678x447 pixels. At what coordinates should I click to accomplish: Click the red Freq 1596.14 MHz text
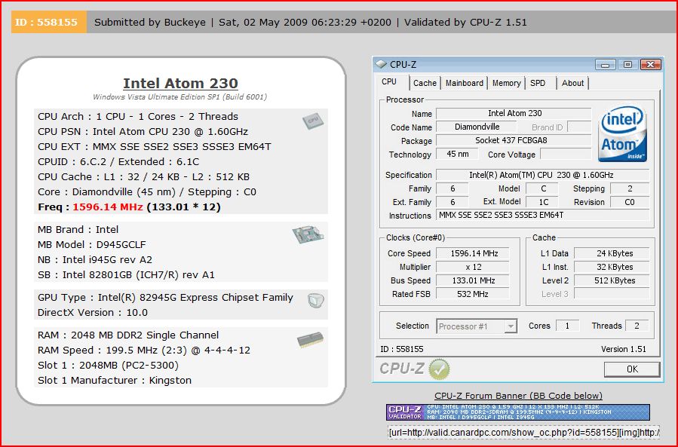point(108,207)
